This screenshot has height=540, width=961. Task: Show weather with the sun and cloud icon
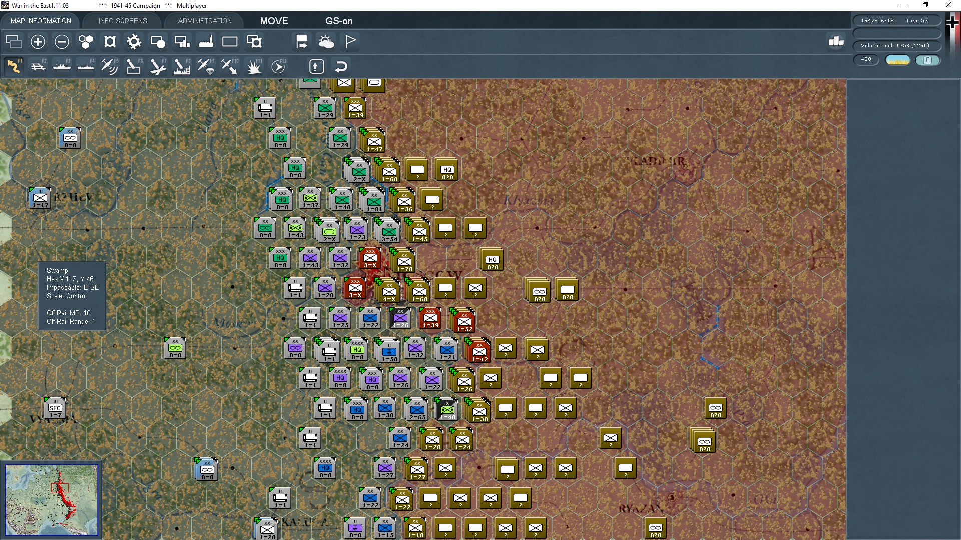(326, 41)
